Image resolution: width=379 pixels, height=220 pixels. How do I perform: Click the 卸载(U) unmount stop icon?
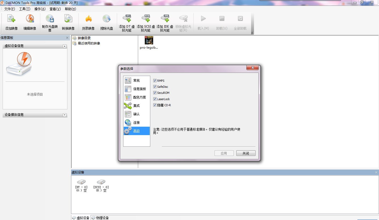(x=222, y=19)
